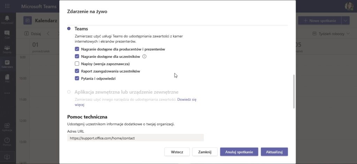Click the 10:00 time label in calendar
The height and width of the screenshot is (164, 357).
click(22, 78)
